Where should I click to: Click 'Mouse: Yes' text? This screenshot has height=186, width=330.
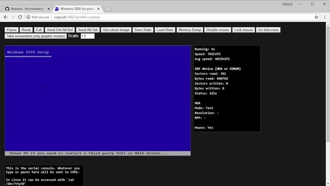click(x=204, y=128)
